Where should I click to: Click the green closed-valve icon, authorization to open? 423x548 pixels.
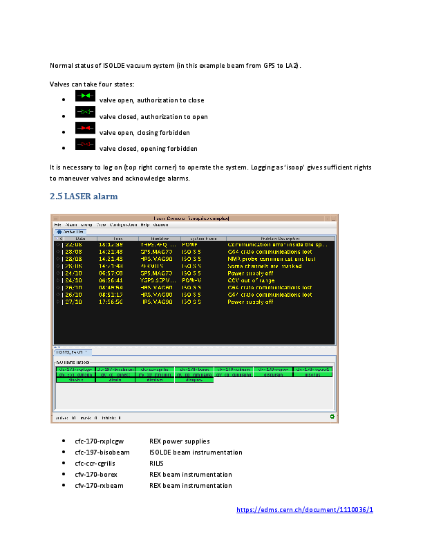(85, 112)
